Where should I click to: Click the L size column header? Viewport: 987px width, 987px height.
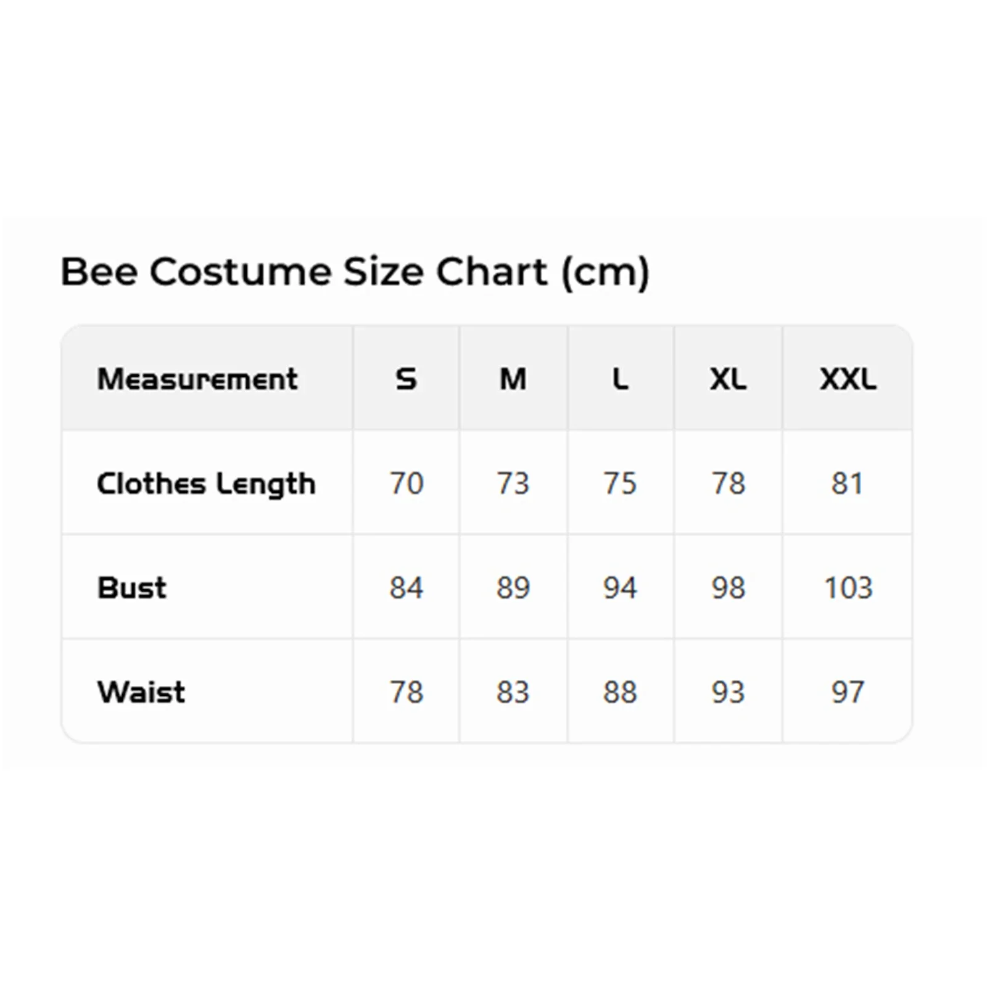pyautogui.click(x=620, y=378)
